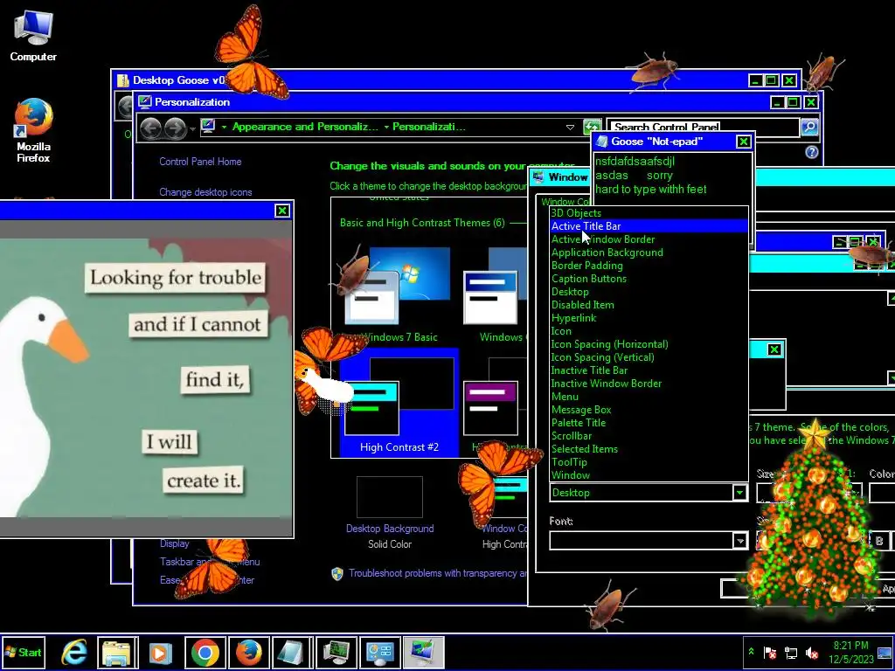Open the Item dropdown showing Desktop
The image size is (895, 671).
pyautogui.click(x=649, y=493)
